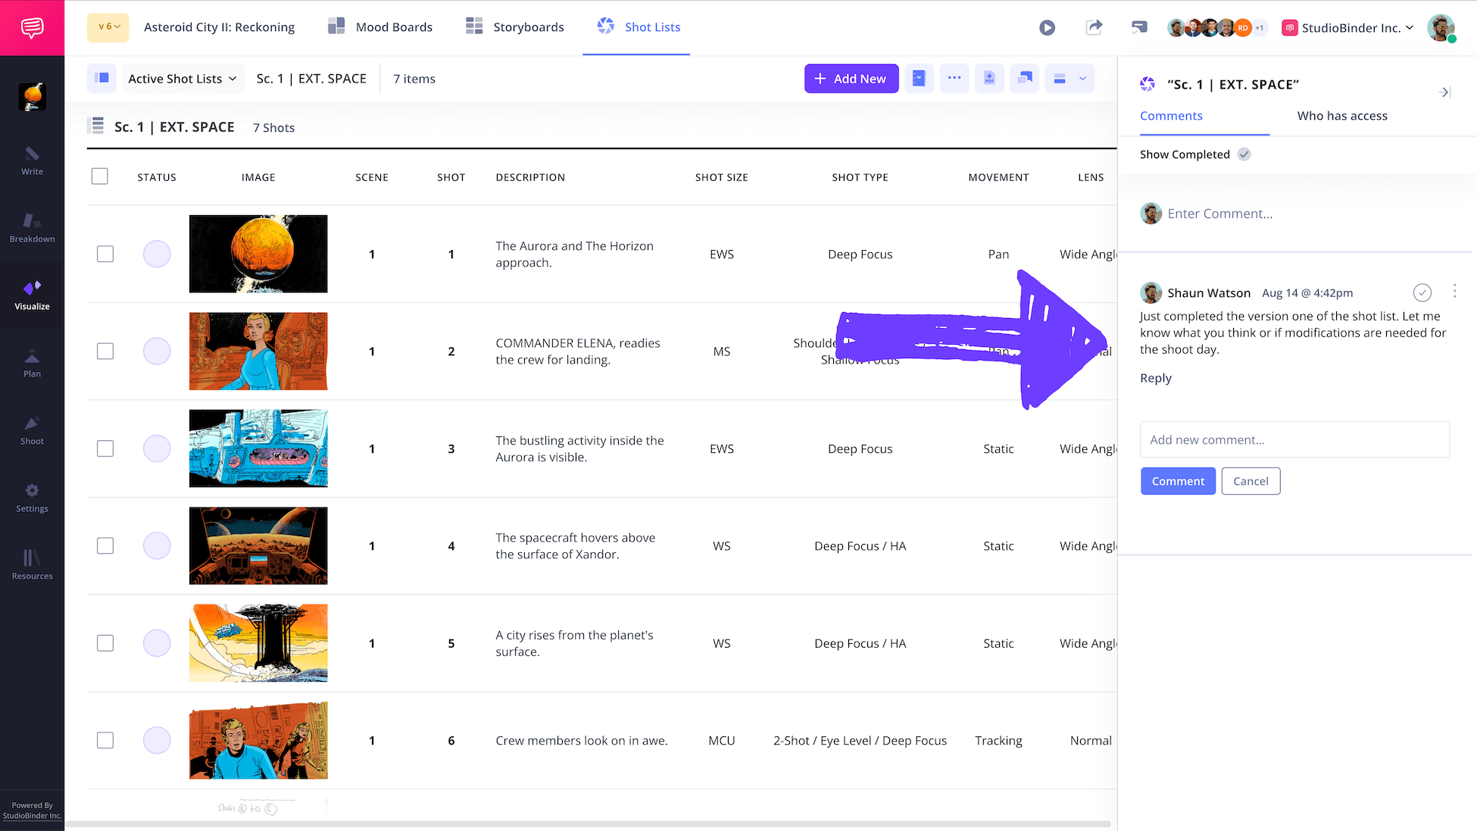1477x831 pixels.
Task: Toggle the Show Completed checkmark
Action: (x=1244, y=155)
